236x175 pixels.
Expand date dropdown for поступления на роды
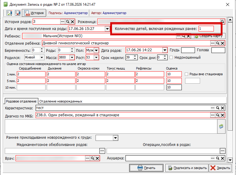107,29
